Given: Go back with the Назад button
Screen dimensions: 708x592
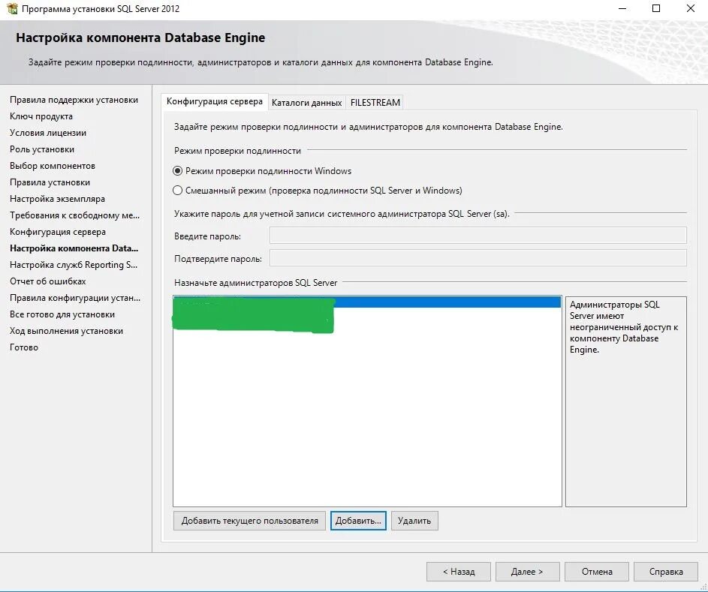Looking at the screenshot, I should pyautogui.click(x=458, y=572).
